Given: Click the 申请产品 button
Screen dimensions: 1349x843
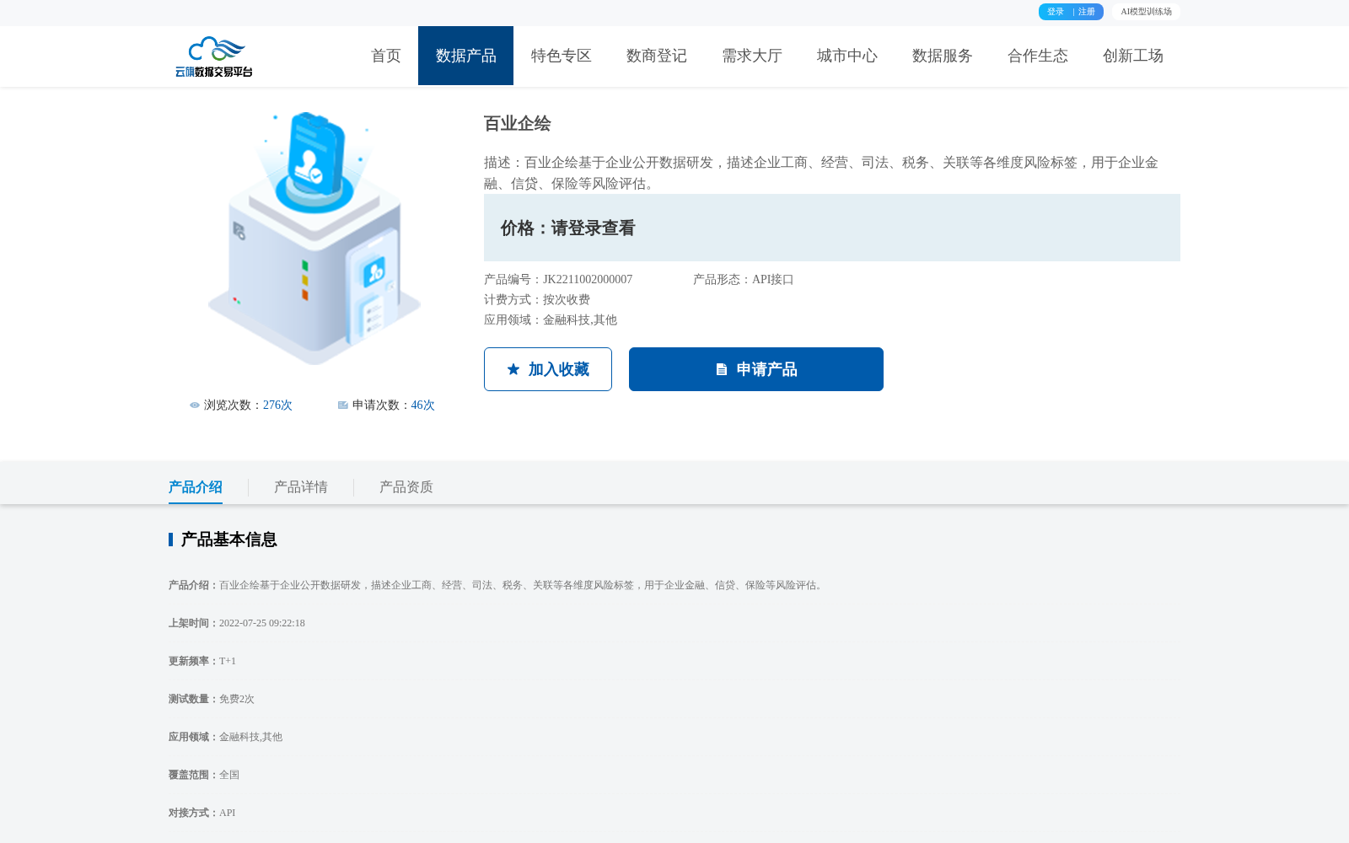Looking at the screenshot, I should pyautogui.click(x=756, y=369).
